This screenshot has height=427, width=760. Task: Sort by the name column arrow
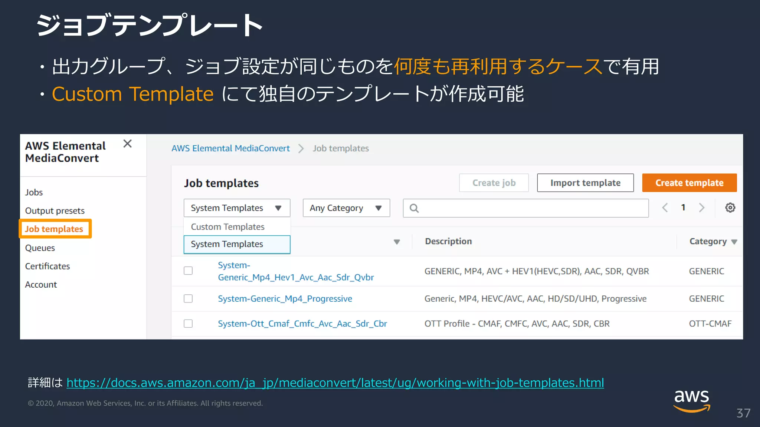click(x=397, y=242)
